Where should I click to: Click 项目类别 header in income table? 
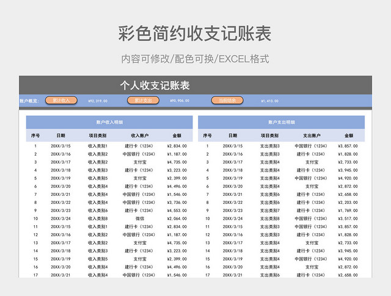point(98,135)
